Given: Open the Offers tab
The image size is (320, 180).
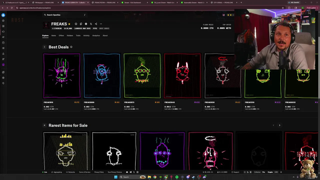Looking at the screenshot, I should [x=61, y=35].
